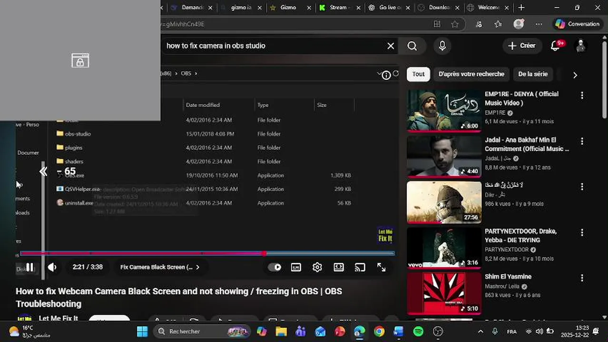Bookmark this page with star icon
This screenshot has width=608, height=342.
click(455, 24)
